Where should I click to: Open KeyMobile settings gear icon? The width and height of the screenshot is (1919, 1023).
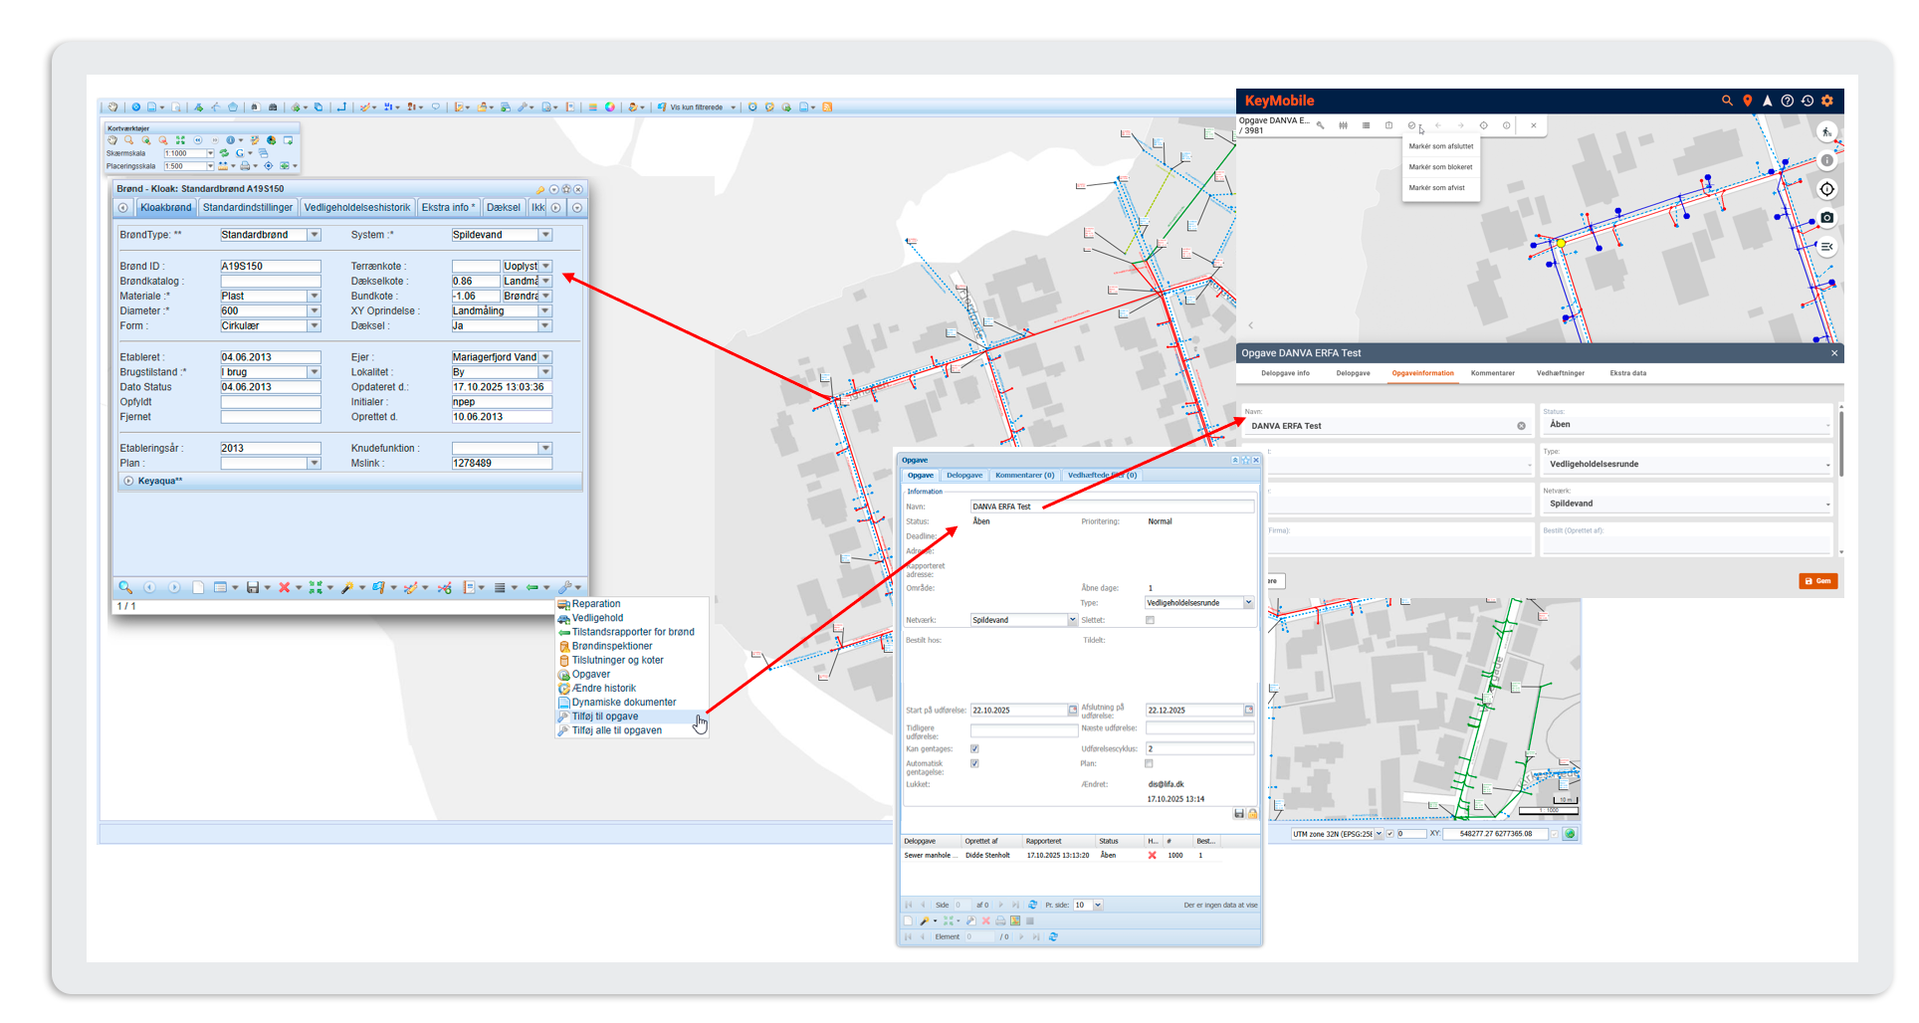click(x=1827, y=101)
